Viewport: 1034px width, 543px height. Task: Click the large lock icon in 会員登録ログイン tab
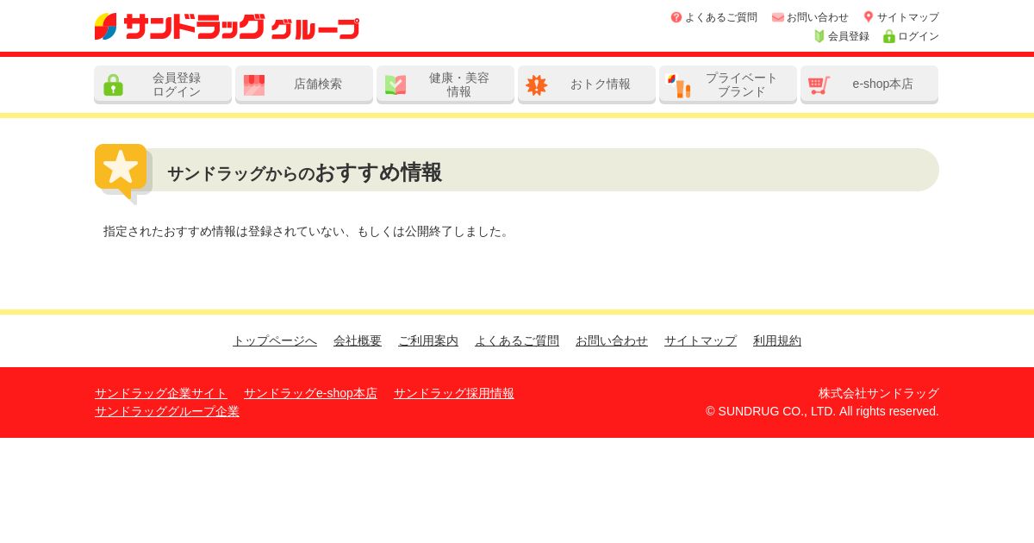coord(113,84)
